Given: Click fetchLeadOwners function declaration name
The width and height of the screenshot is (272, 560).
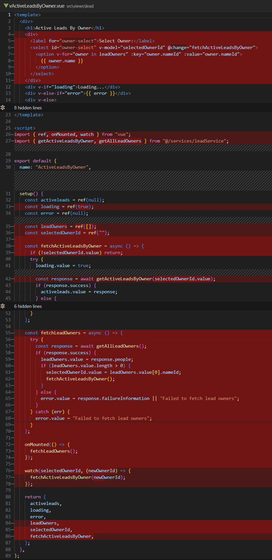Looking at the screenshot, I should coord(60,333).
